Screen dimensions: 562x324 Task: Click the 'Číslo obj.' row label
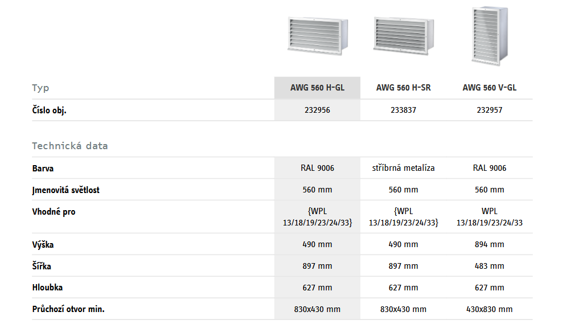click(x=49, y=110)
